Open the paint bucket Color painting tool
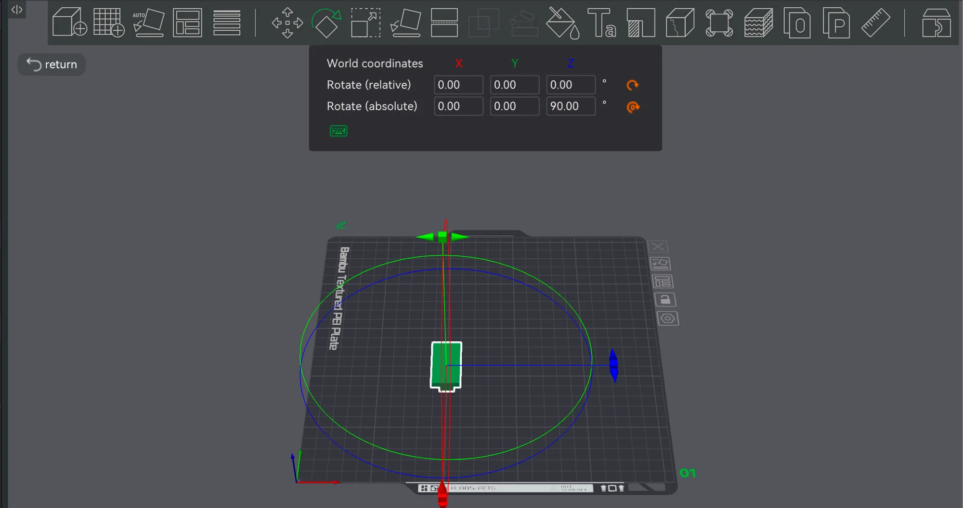963x508 pixels. (562, 23)
